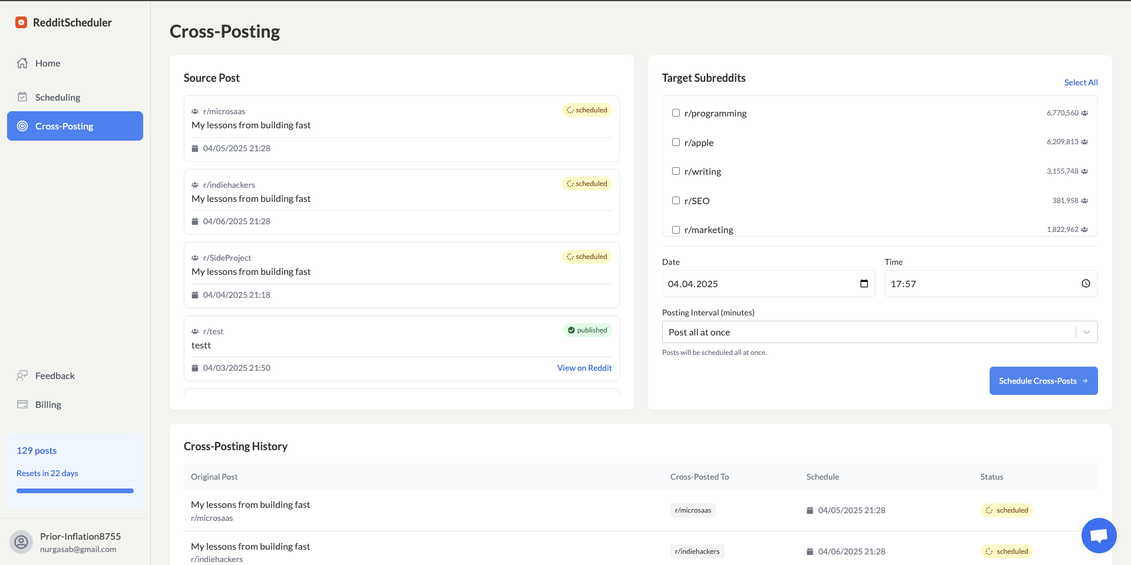This screenshot has height=565, width=1131.
Task: Click scheduled badge on r/microsaas source post
Action: click(587, 110)
